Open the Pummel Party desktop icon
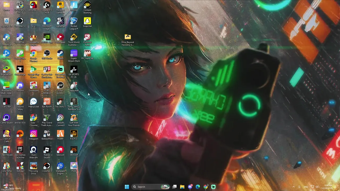 point(87,40)
